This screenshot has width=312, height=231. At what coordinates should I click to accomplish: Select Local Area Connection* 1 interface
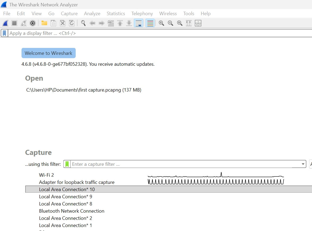tap(66, 225)
